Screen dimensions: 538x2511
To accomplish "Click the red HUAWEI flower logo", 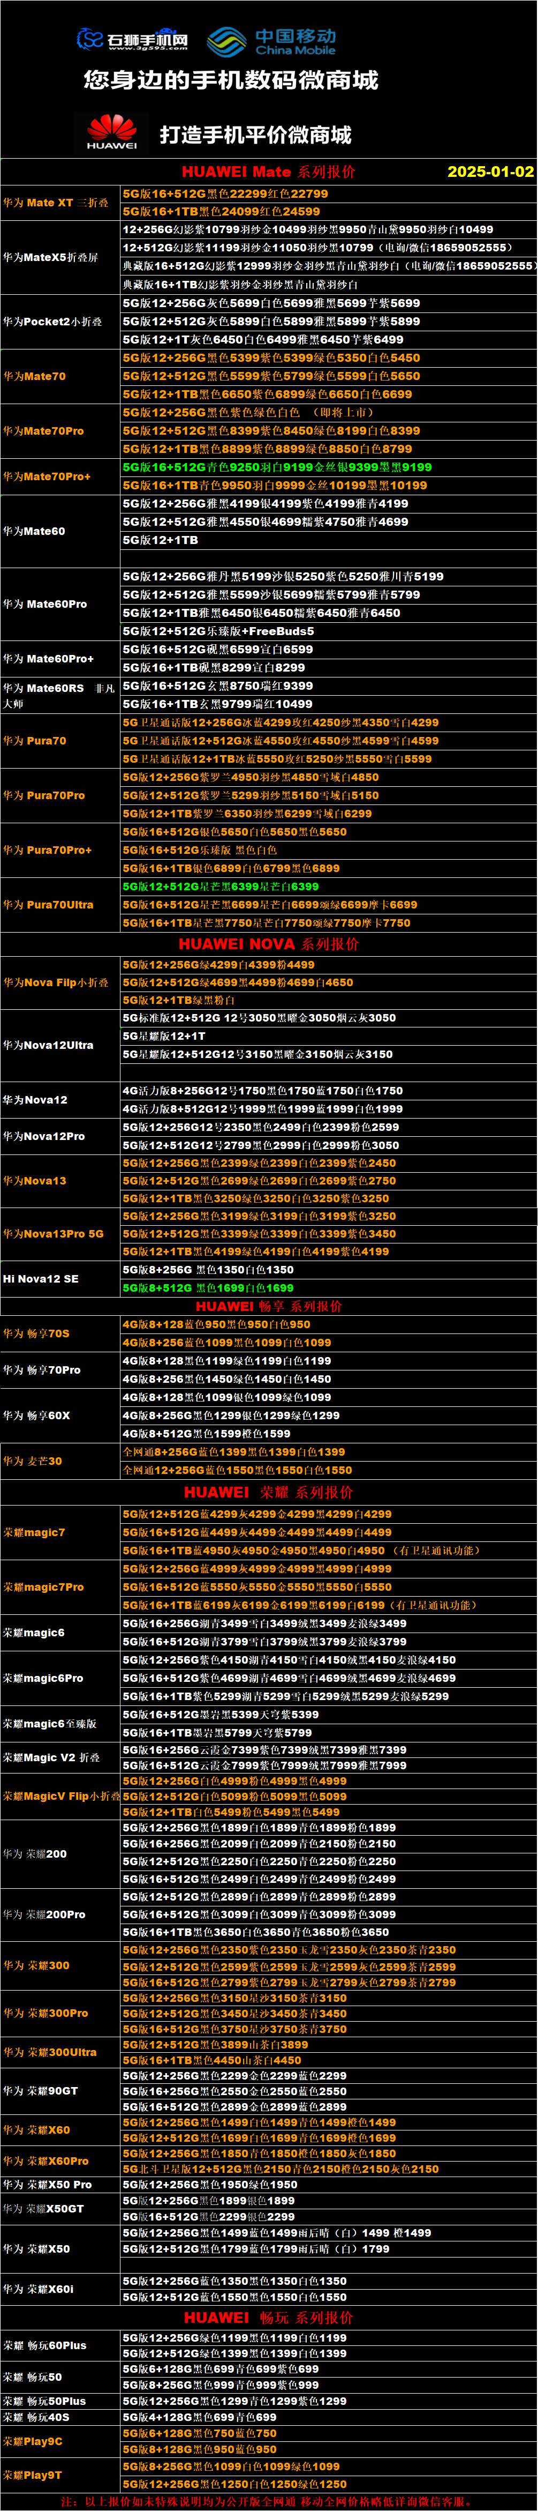I will (x=112, y=132).
